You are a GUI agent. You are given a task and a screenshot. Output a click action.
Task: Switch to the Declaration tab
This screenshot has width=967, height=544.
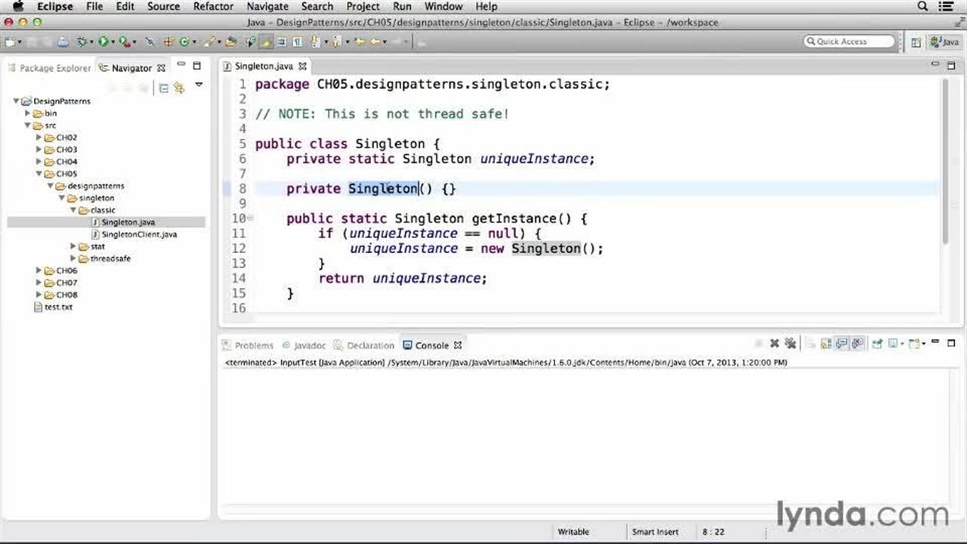point(365,345)
